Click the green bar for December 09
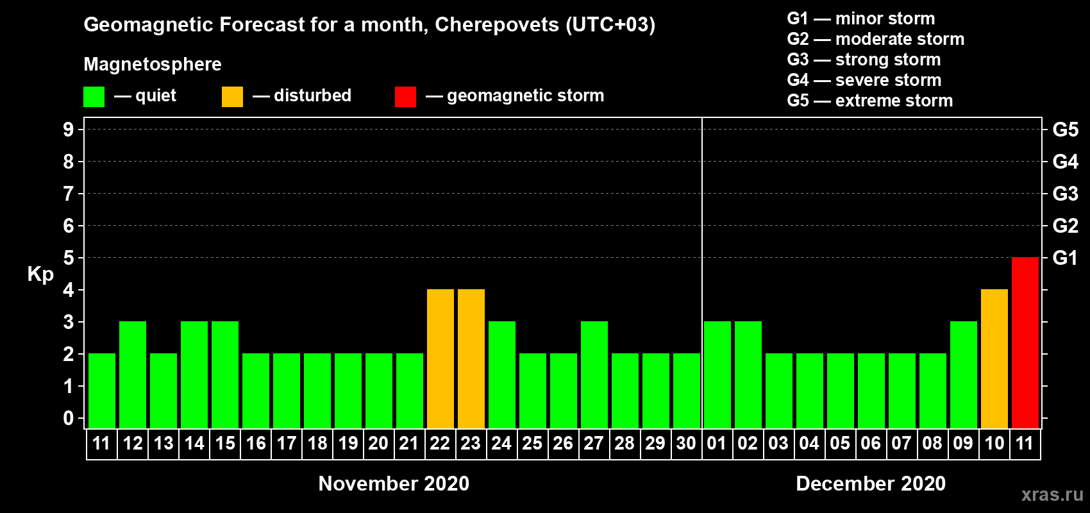The width and height of the screenshot is (1090, 513). [963, 374]
